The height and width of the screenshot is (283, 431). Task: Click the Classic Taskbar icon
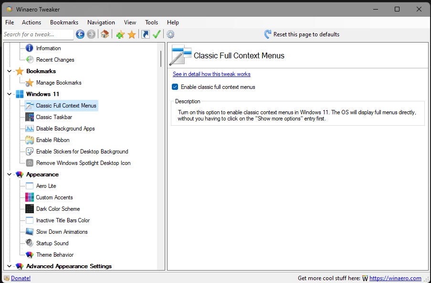tap(30, 117)
